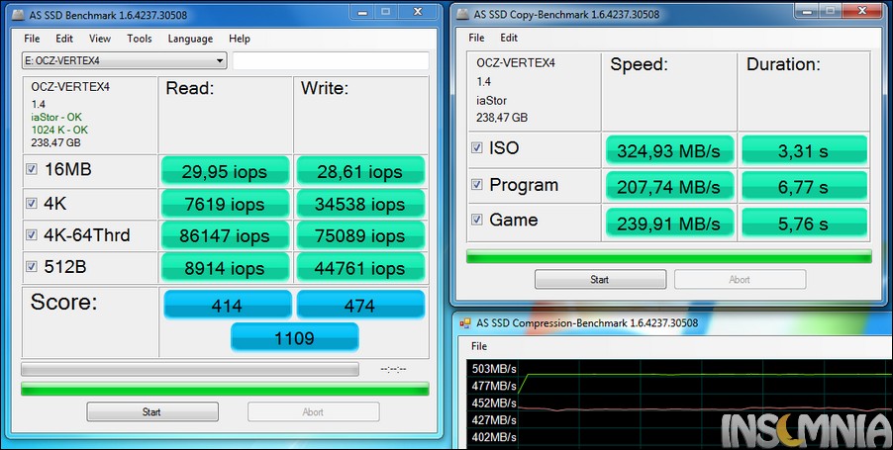Click the Game duration 5,76 s

pyautogui.click(x=804, y=223)
